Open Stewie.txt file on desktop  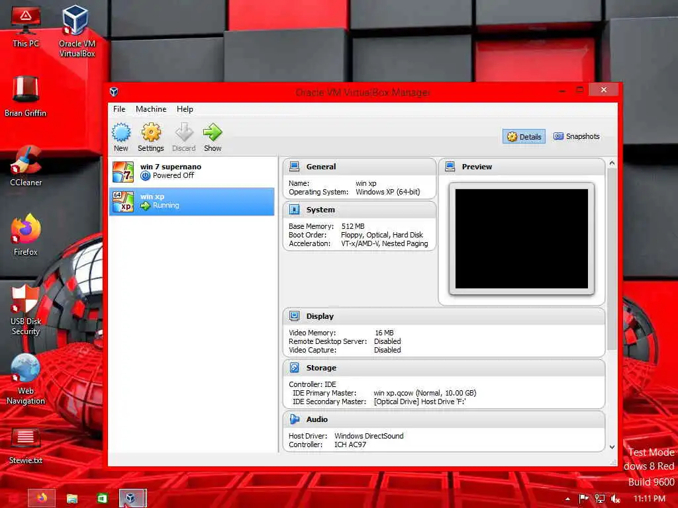26,446
